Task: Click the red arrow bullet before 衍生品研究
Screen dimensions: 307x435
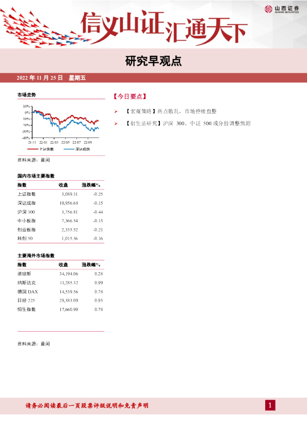Action: [x=116, y=123]
